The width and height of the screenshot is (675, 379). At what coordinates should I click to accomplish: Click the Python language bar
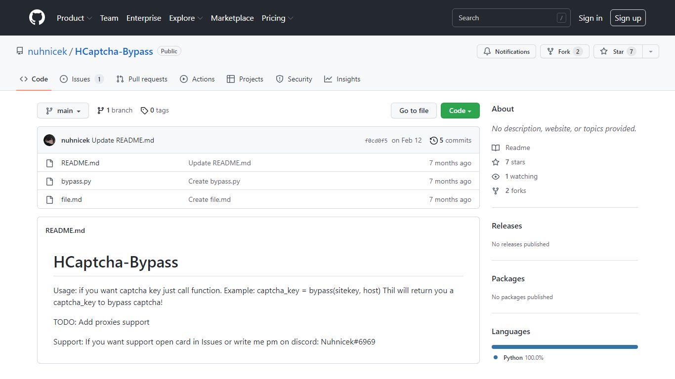tap(565, 347)
